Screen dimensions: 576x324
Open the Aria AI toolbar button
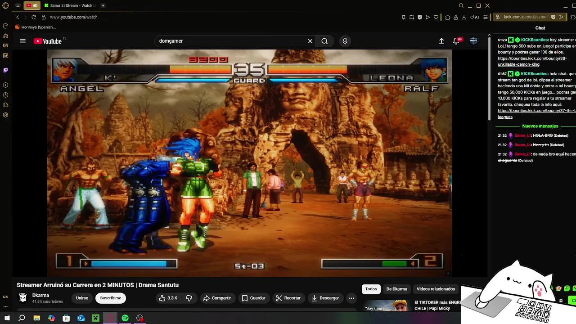(475, 17)
